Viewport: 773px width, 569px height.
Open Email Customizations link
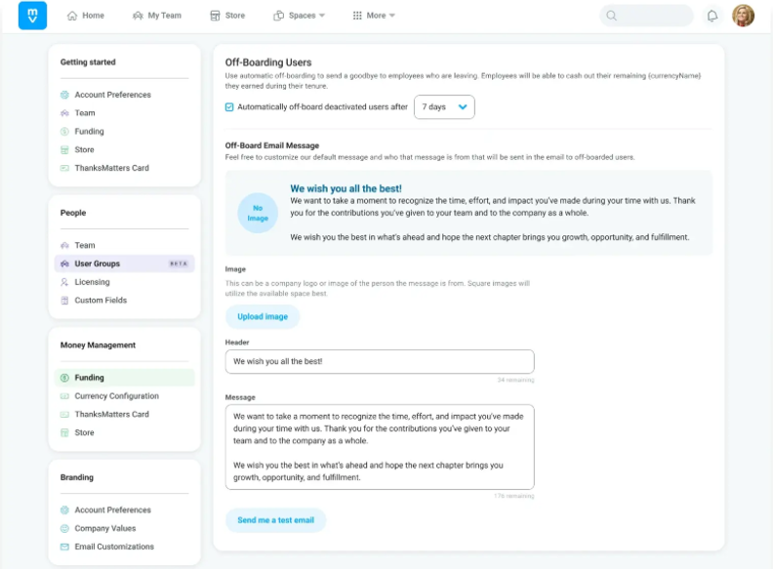(x=114, y=547)
